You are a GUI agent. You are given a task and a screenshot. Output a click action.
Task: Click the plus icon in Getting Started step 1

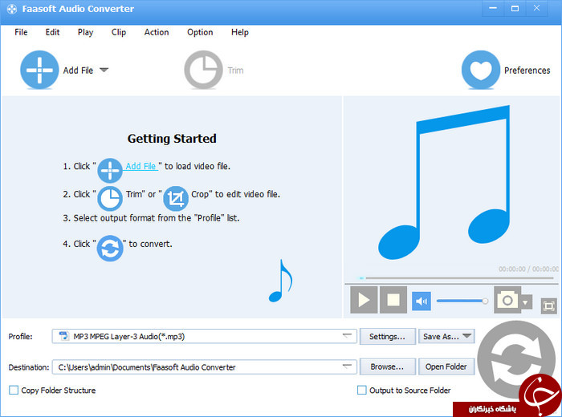click(110, 170)
